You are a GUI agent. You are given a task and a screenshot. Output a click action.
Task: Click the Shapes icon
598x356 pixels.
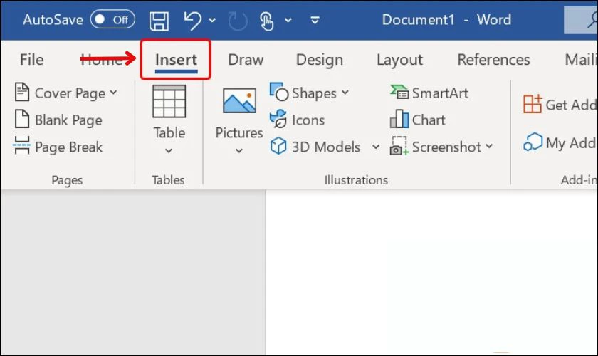279,92
